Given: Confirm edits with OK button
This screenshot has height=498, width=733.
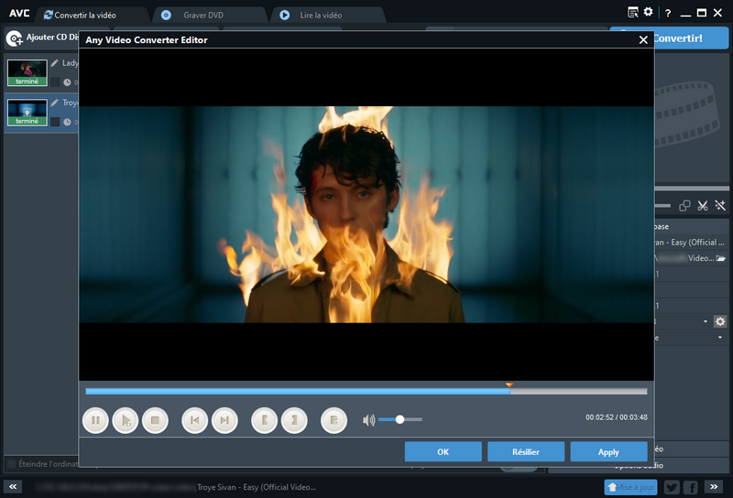Looking at the screenshot, I should (x=443, y=451).
